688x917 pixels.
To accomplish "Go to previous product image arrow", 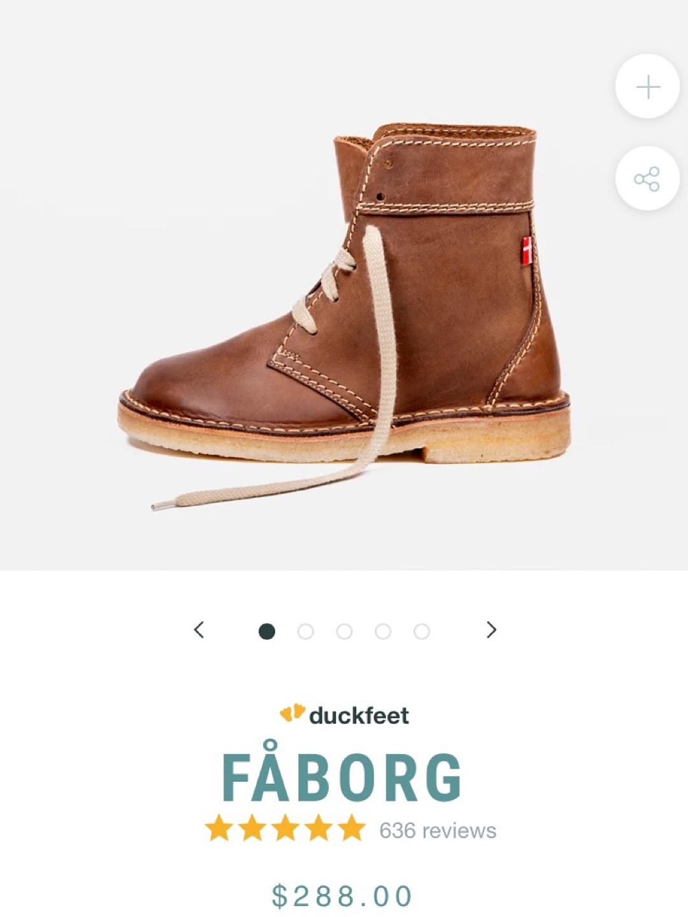I will pyautogui.click(x=199, y=630).
